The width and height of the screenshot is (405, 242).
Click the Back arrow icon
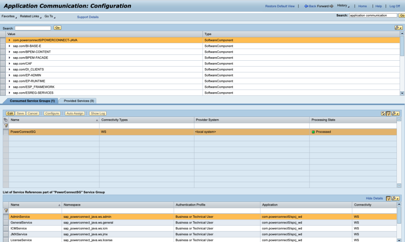pyautogui.click(x=306, y=6)
